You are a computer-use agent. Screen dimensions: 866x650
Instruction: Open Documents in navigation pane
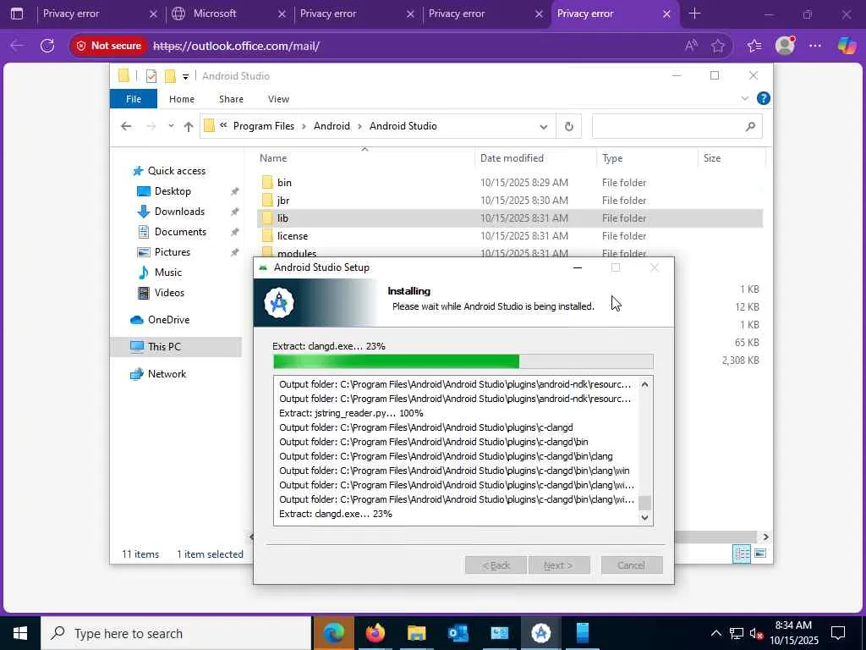click(180, 232)
